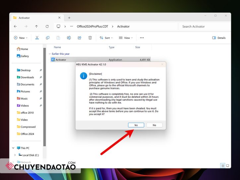Screen dimensions: 240x180
Task: Switch to large thumbnails view icon
Action: (228, 166)
